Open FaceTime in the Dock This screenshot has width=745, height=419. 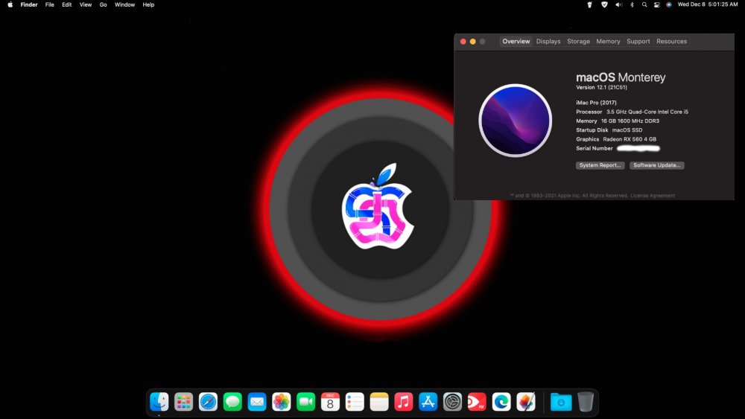click(x=306, y=402)
